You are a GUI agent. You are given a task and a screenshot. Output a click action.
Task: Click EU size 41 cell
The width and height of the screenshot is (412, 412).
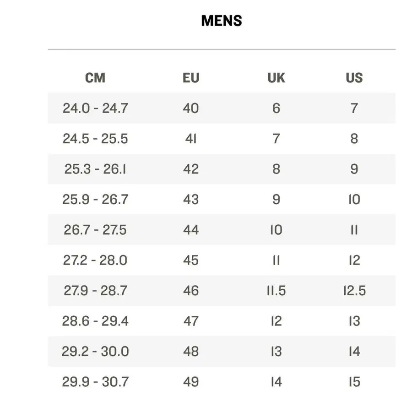pos(191,138)
